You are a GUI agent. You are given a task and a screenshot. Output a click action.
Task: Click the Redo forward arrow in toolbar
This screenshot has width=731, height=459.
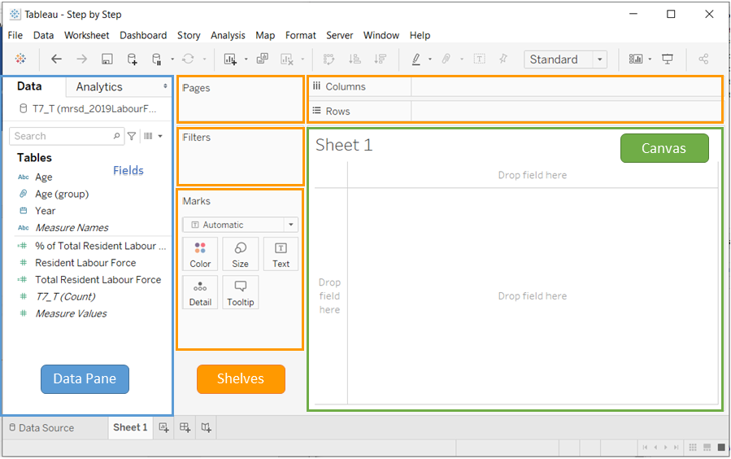[x=81, y=59]
